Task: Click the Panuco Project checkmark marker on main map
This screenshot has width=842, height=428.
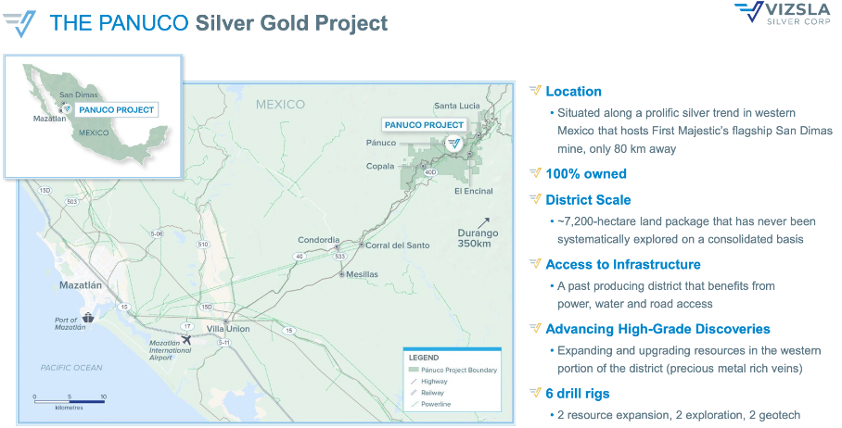Action: tap(454, 144)
